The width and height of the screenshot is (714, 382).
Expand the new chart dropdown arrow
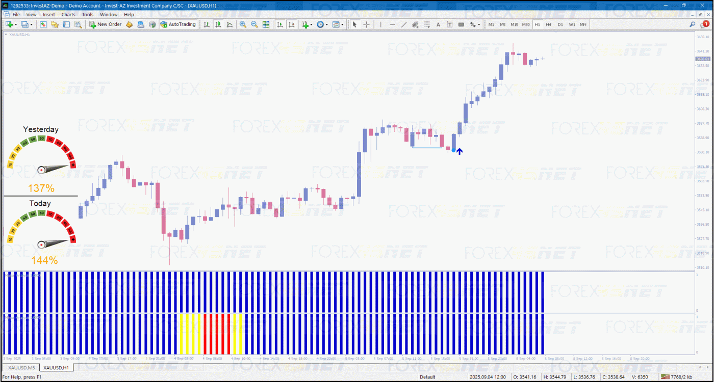click(16, 24)
